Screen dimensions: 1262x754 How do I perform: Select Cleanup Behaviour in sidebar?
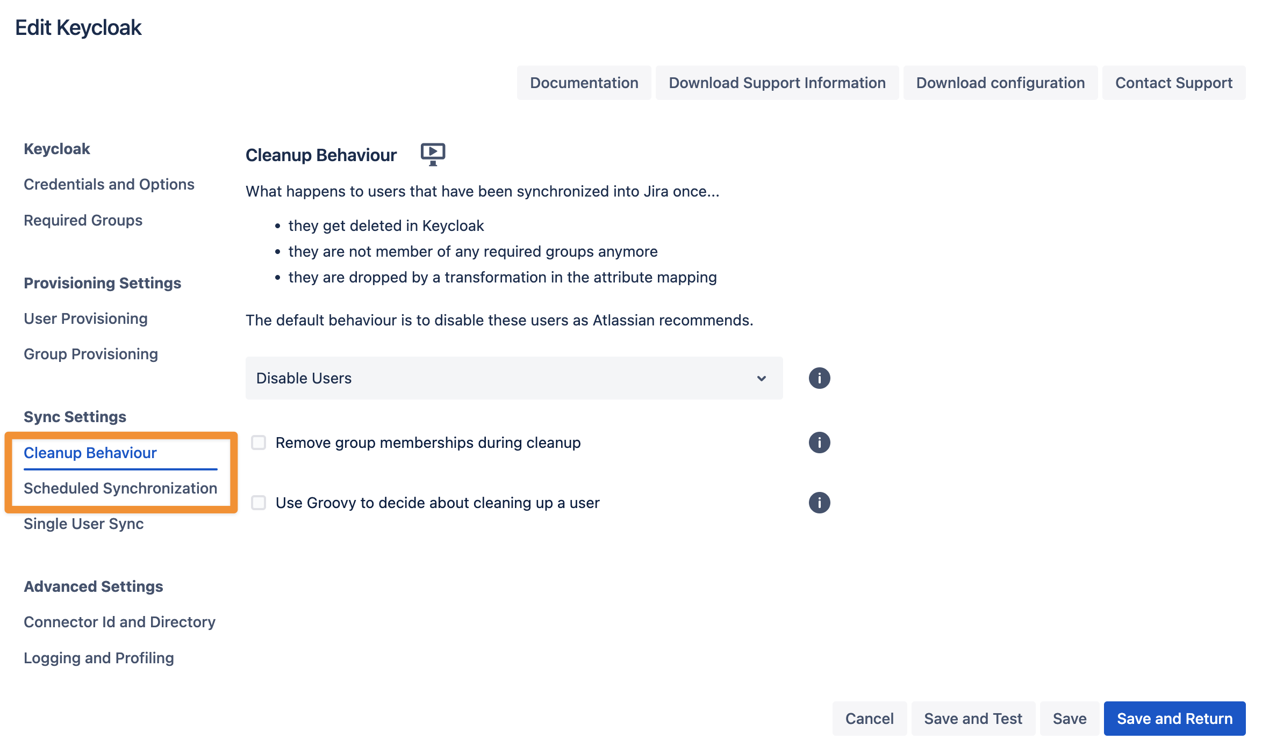coord(90,453)
